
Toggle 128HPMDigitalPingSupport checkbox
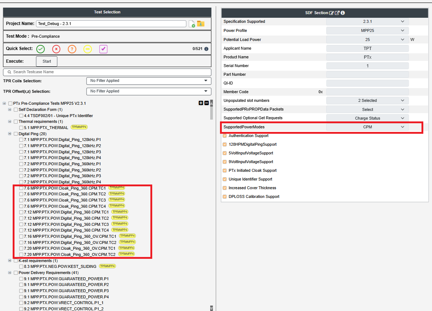click(x=225, y=144)
